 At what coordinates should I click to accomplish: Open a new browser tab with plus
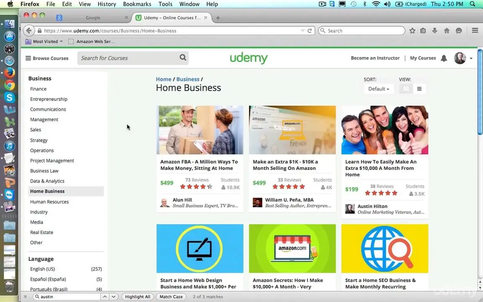(x=218, y=18)
